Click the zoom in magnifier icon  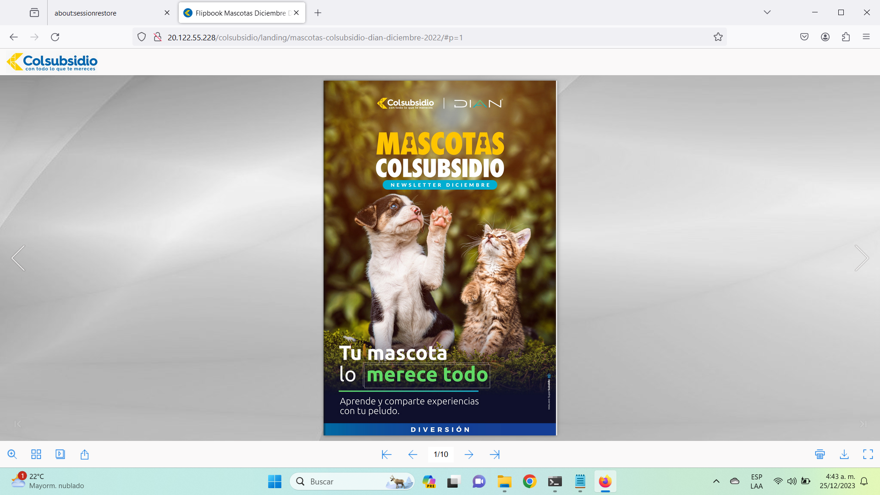pos(12,454)
